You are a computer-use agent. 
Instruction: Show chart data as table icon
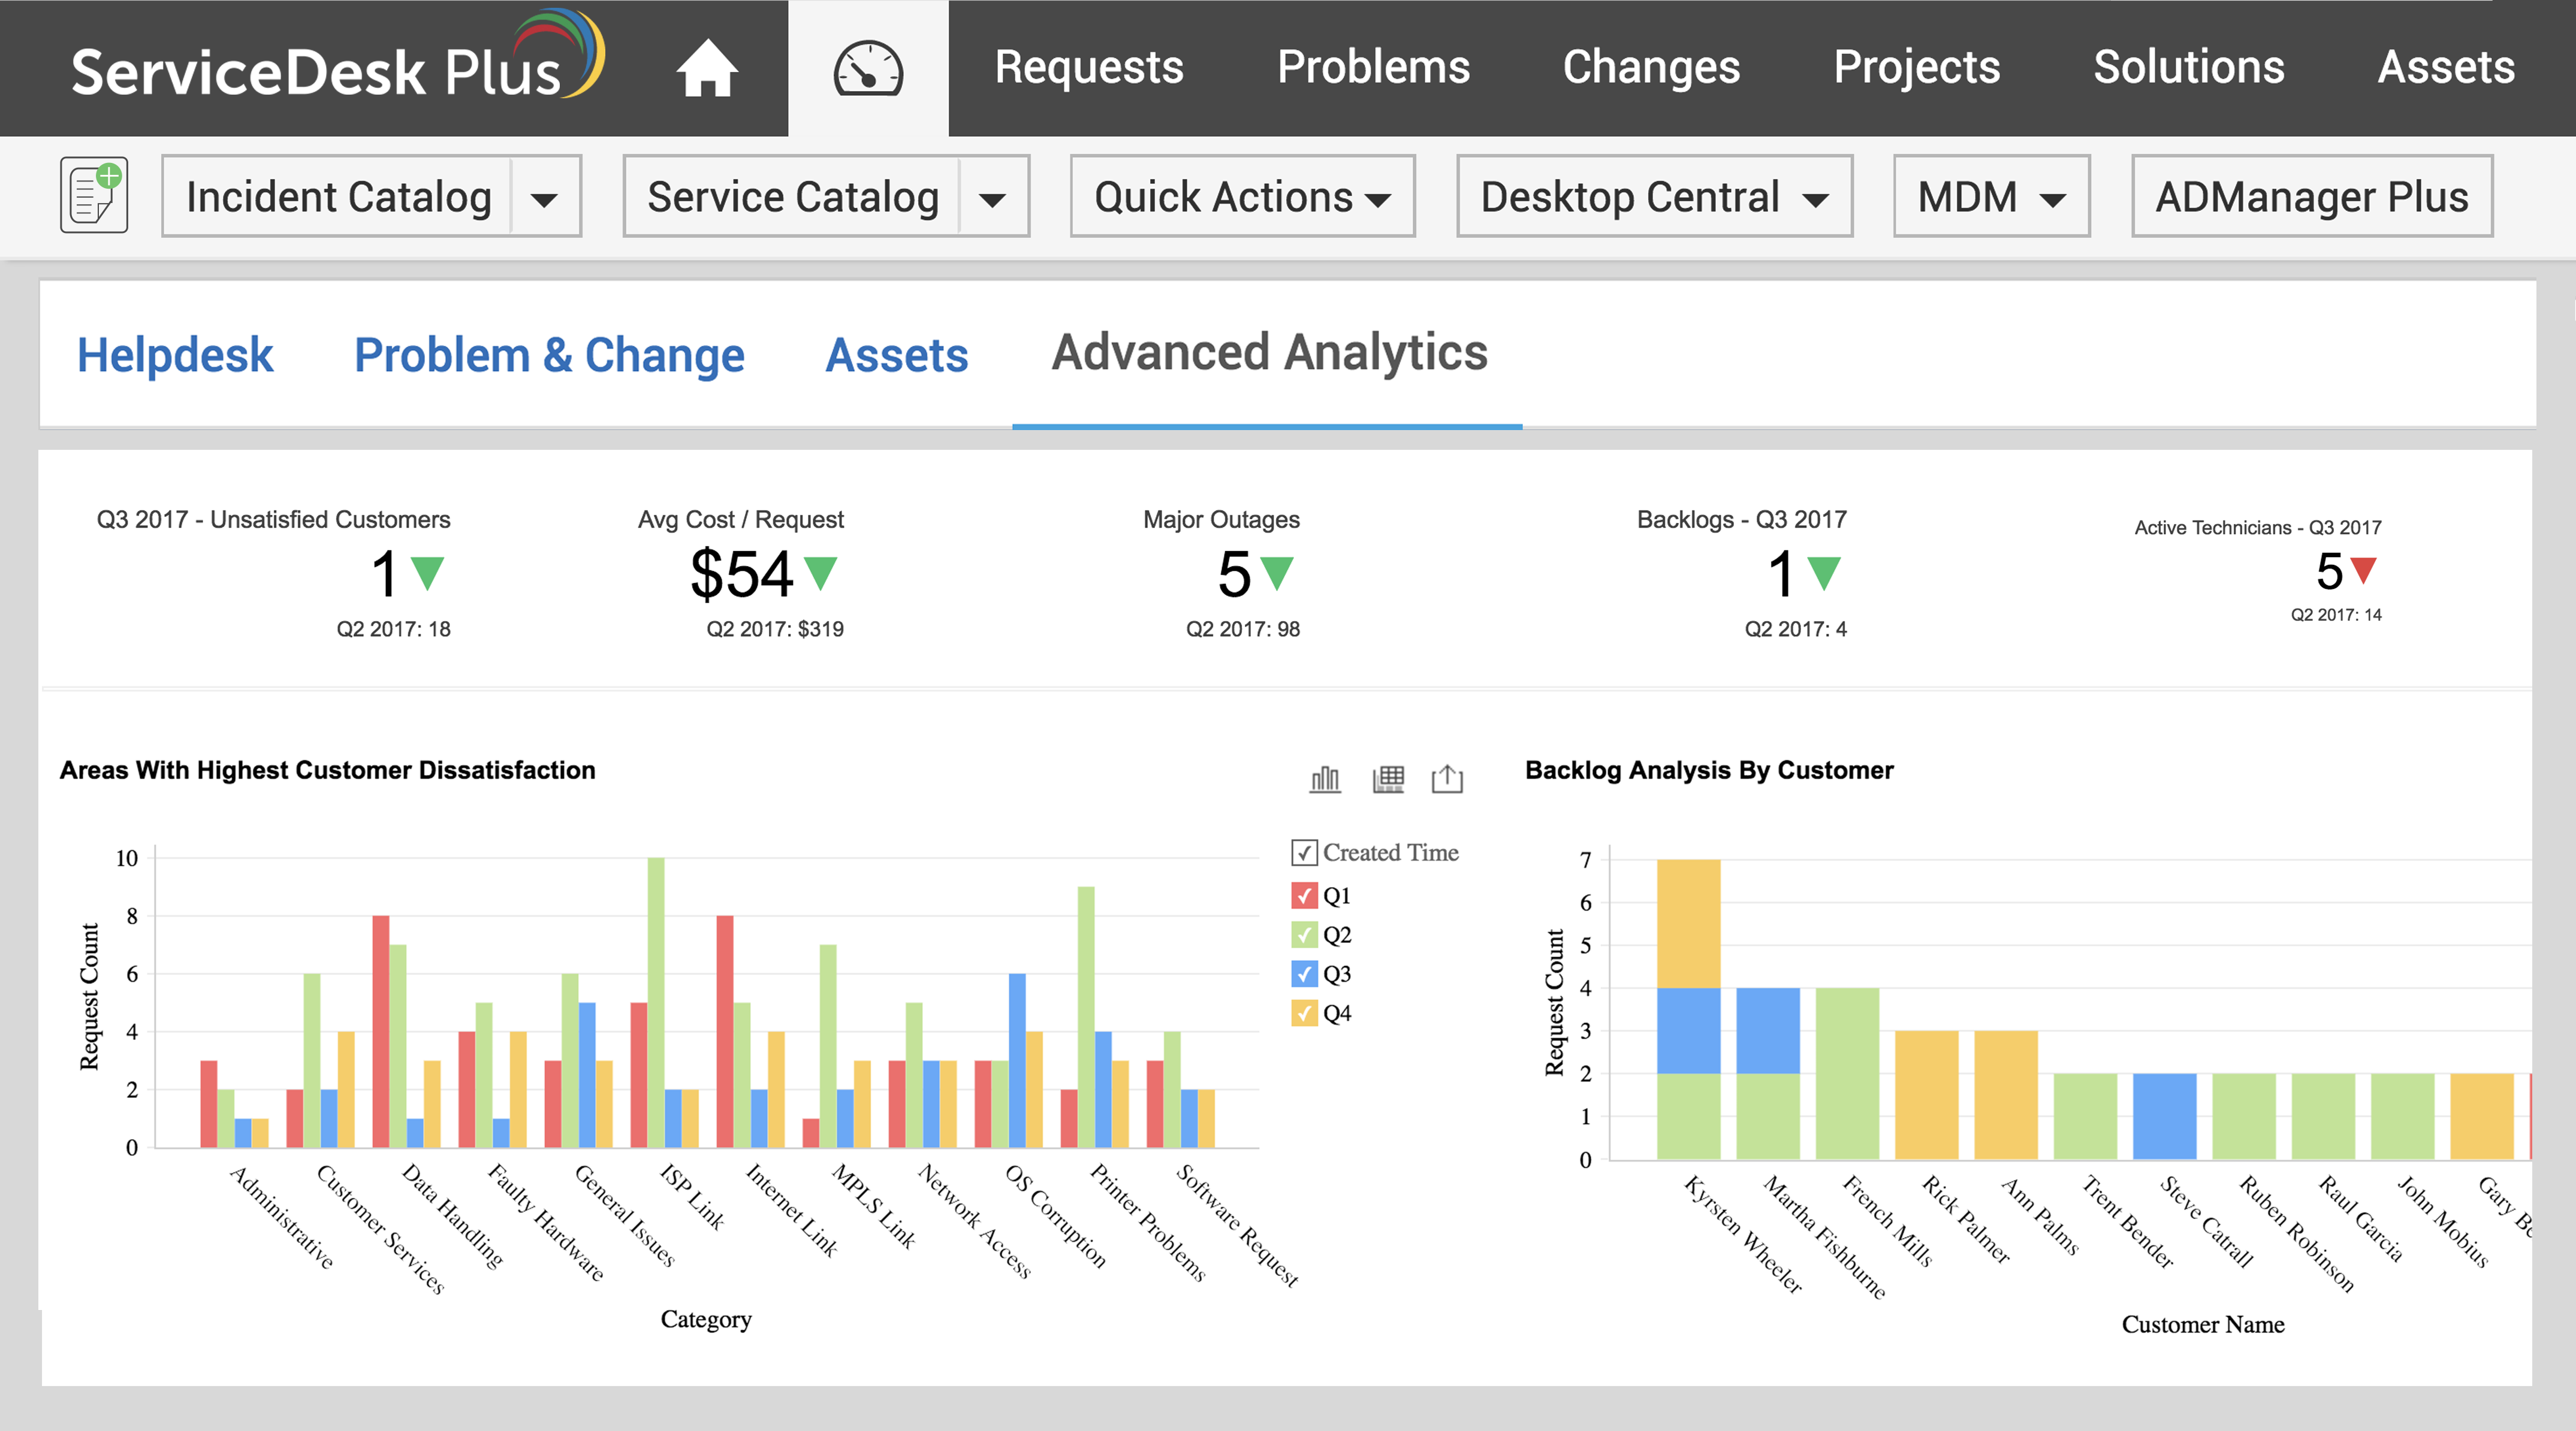click(1388, 779)
